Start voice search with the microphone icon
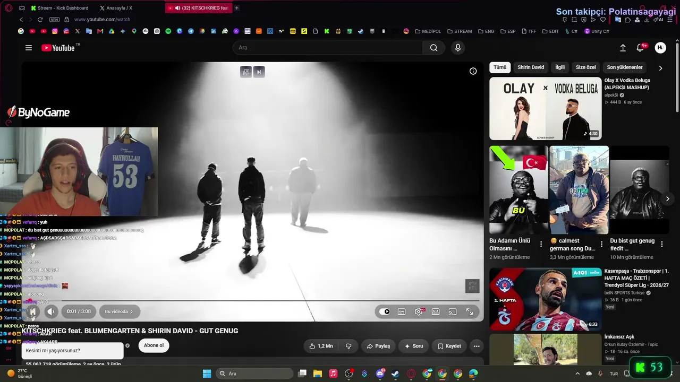Image resolution: width=680 pixels, height=382 pixels. (458, 48)
